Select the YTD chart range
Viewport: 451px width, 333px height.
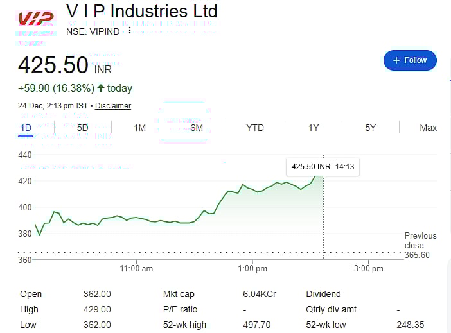[x=255, y=128]
